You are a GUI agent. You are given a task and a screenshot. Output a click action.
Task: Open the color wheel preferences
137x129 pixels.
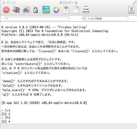(56, 10)
